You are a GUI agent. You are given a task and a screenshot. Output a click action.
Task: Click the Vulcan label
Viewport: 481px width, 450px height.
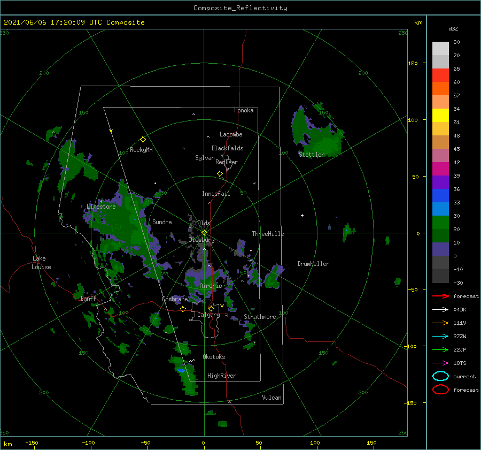point(272,398)
